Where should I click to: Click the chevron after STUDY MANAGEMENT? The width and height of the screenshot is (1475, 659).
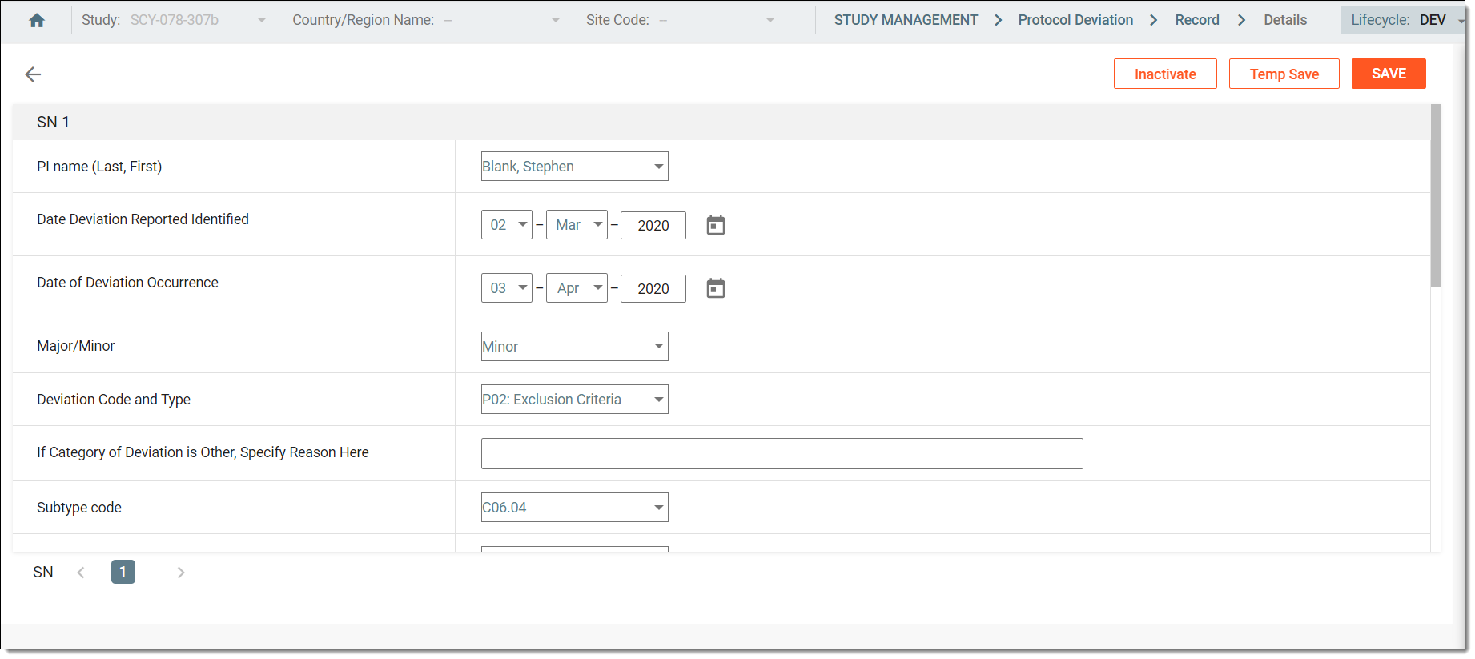999,20
